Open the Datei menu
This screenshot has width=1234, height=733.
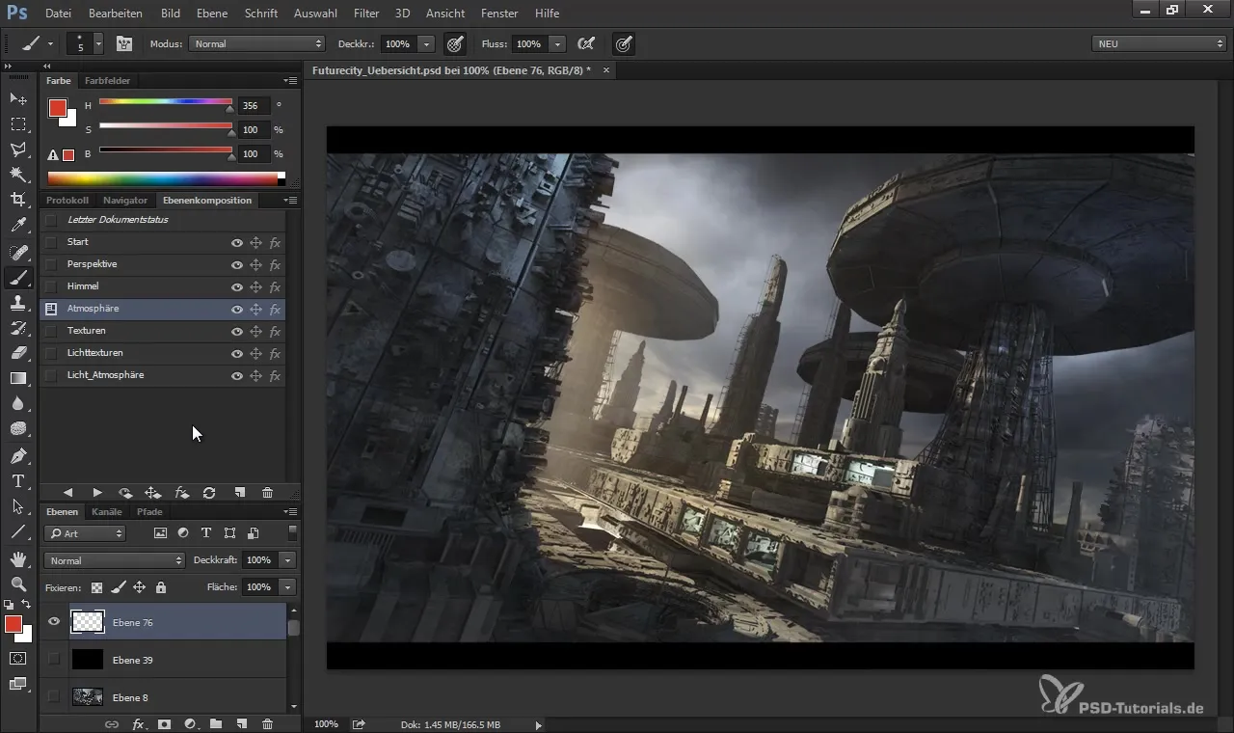tap(58, 14)
